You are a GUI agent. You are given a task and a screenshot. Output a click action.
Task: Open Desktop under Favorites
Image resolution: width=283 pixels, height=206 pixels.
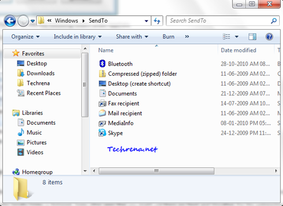37,63
